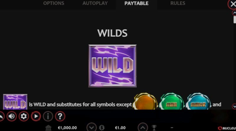236x131 pixels.
Task: Mute sound with the speaker icon
Action: [12, 116]
